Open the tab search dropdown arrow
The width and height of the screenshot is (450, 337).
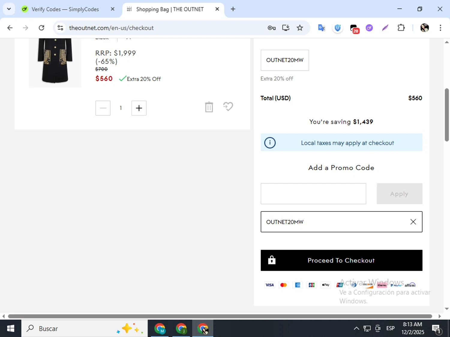click(9, 9)
